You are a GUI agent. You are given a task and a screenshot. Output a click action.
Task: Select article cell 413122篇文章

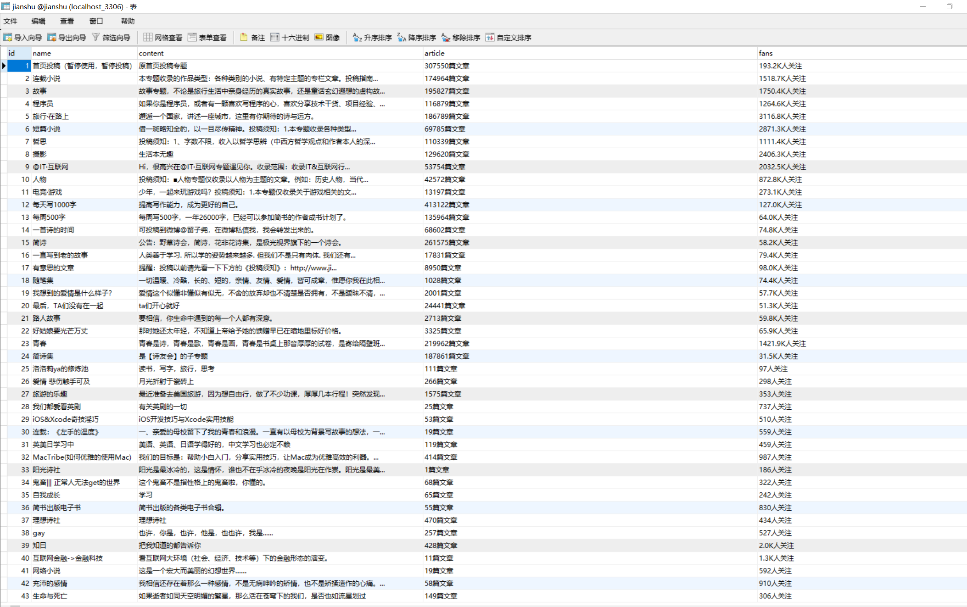[x=590, y=205]
